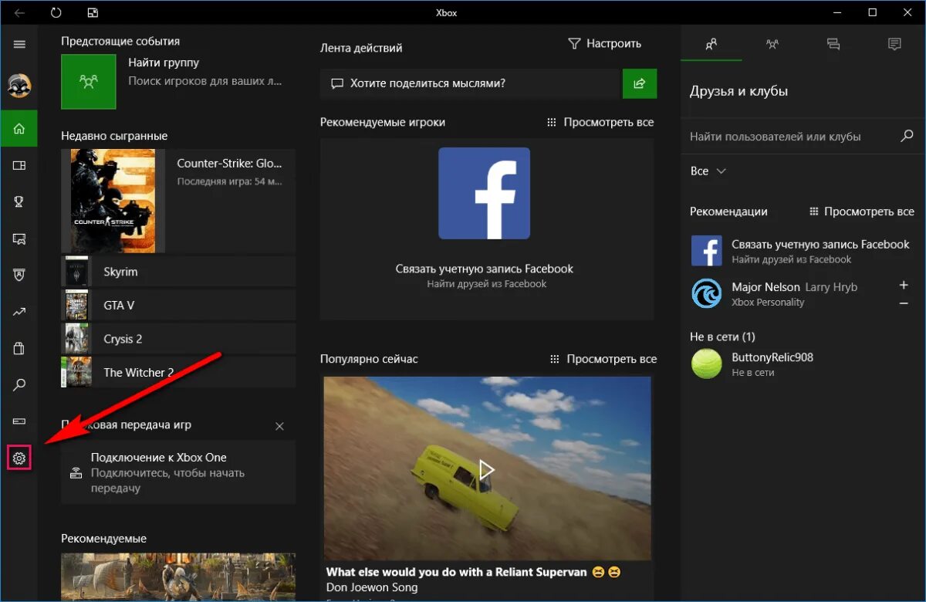Remove Major Nelson suggestion with the minus icon
The image size is (926, 602).
point(904,303)
